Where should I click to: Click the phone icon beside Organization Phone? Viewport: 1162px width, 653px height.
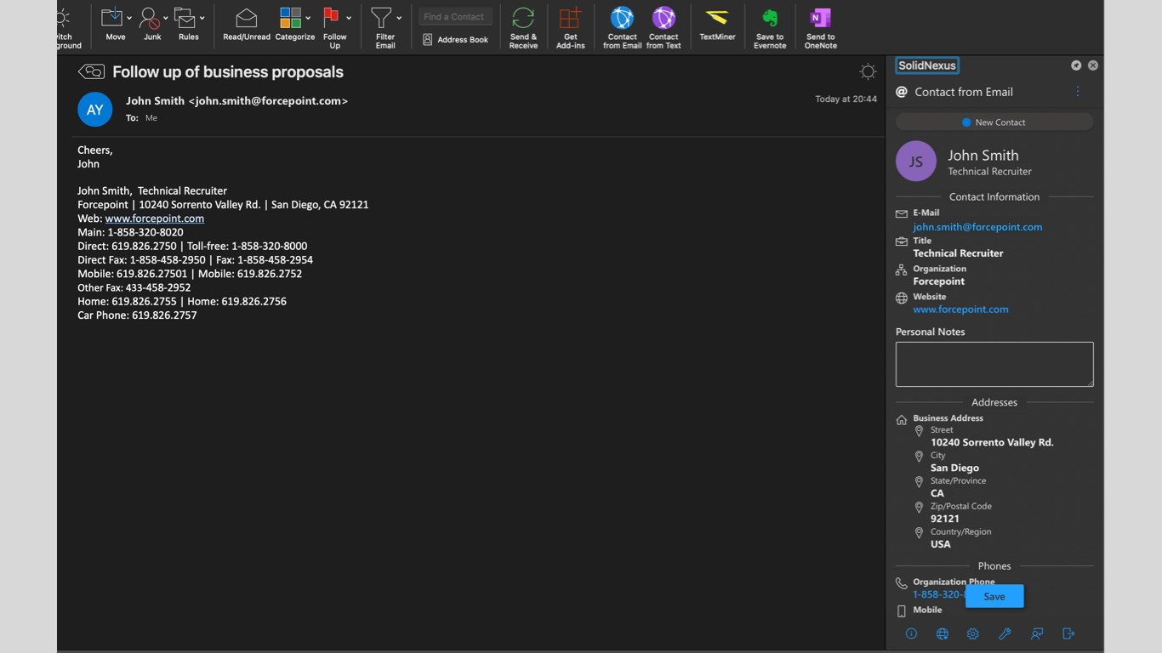[x=902, y=583]
